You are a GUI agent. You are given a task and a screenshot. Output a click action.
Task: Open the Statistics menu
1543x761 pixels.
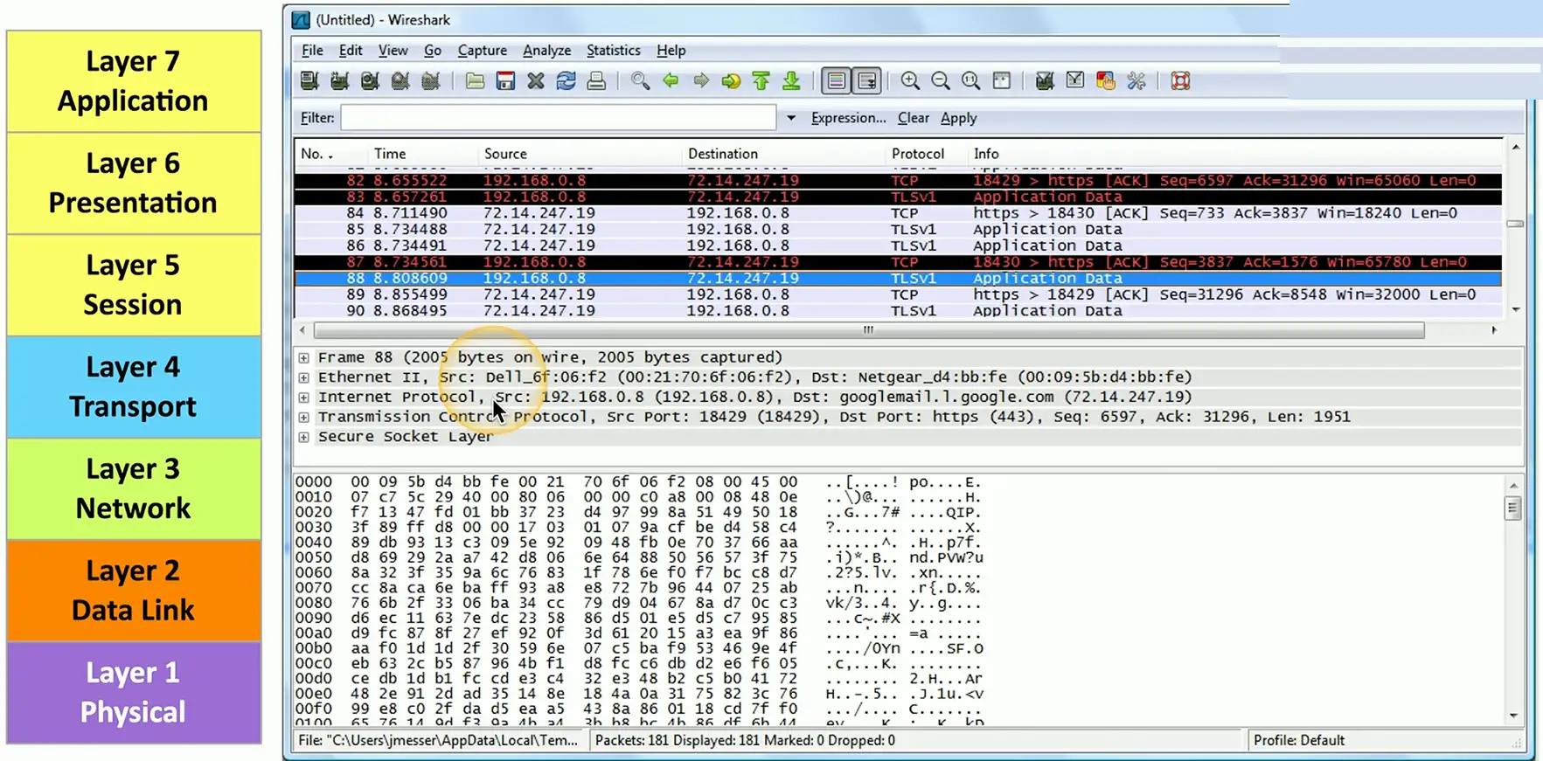tap(613, 51)
